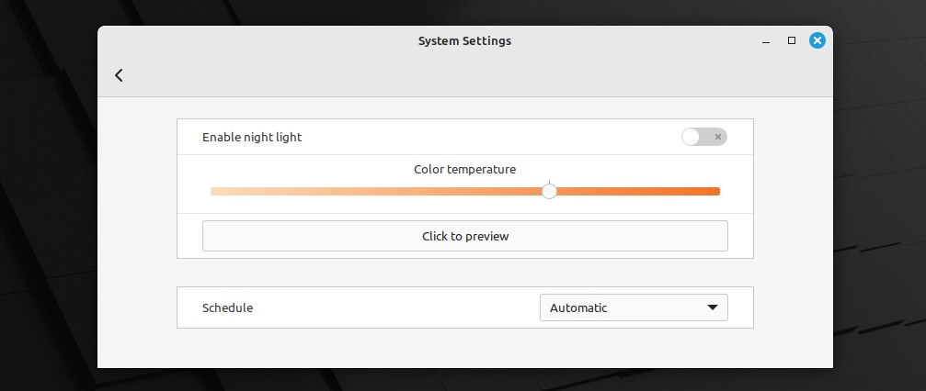This screenshot has height=391, width=926.
Task: Maximize the System Settings window
Action: 792,40
